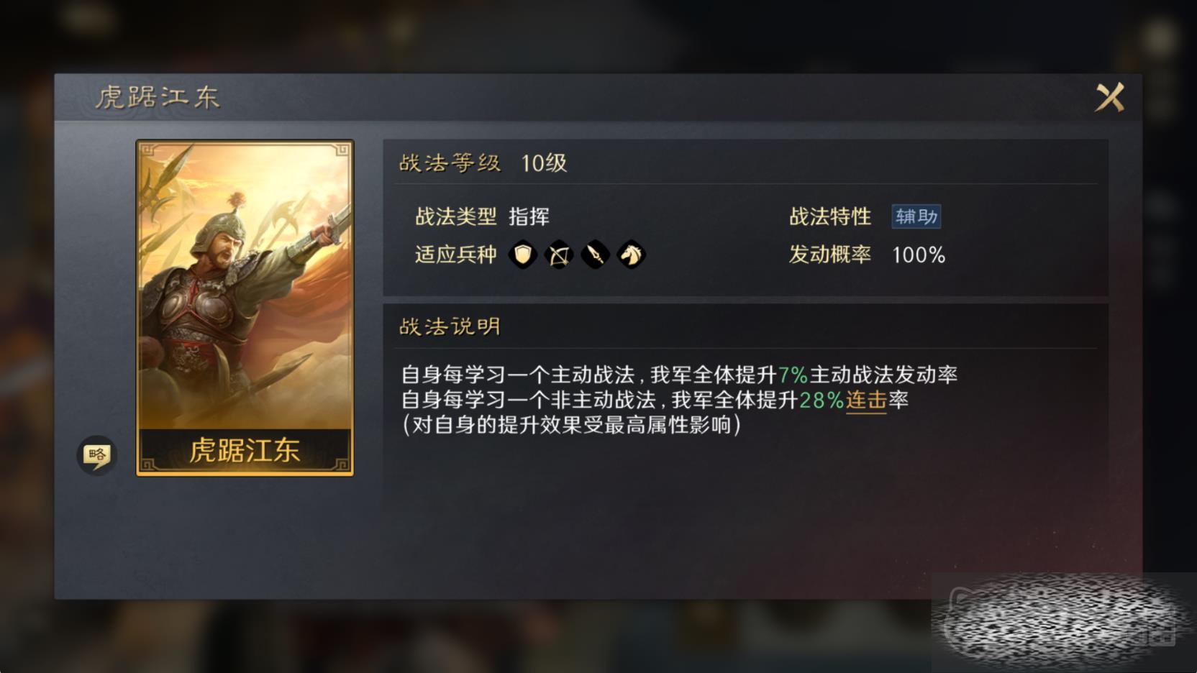The width and height of the screenshot is (1197, 673).
Task: Click the shield troop type icon
Action: tap(523, 255)
